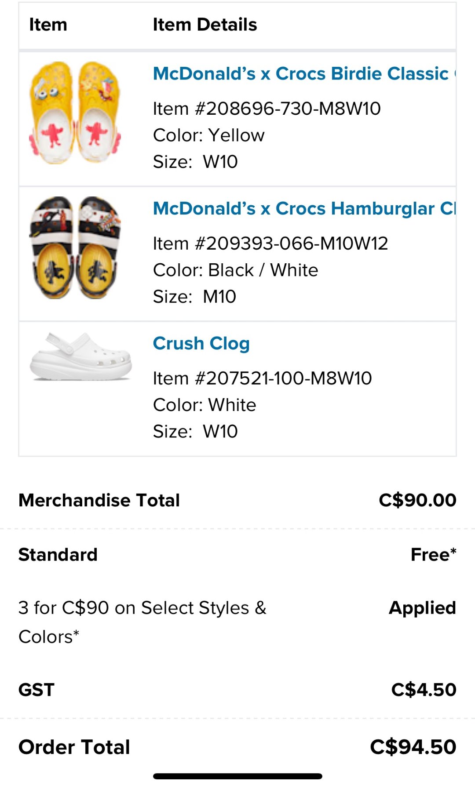Click the 3 for C$90 promotion text
The width and height of the screenshot is (475, 789).
point(143,608)
